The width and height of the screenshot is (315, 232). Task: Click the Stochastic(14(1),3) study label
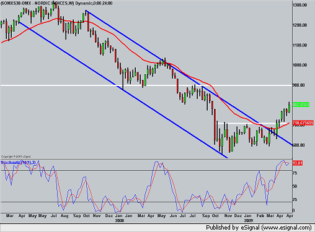pyautogui.click(x=18, y=163)
